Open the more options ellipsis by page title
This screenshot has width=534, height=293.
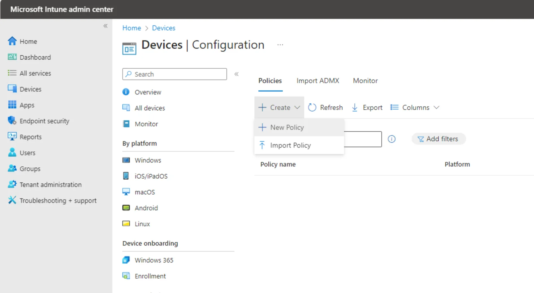(x=280, y=44)
